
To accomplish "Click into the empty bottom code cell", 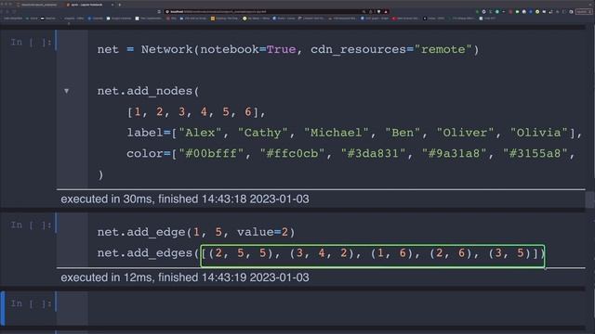I will pyautogui.click(x=336, y=307).
